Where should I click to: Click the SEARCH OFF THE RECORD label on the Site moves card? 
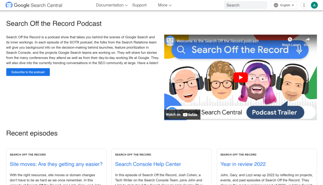pyautogui.click(x=28, y=154)
